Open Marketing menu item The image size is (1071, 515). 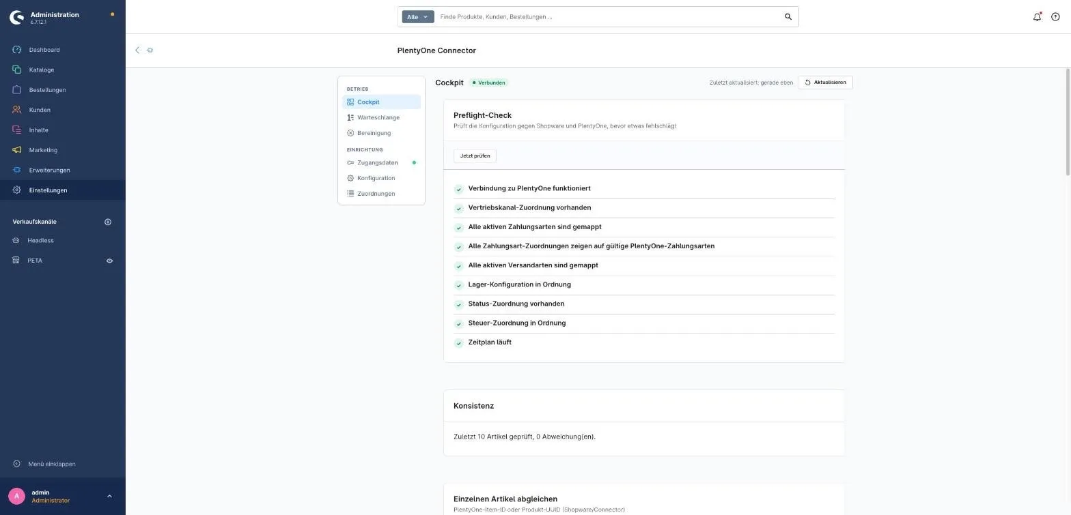pyautogui.click(x=63, y=150)
